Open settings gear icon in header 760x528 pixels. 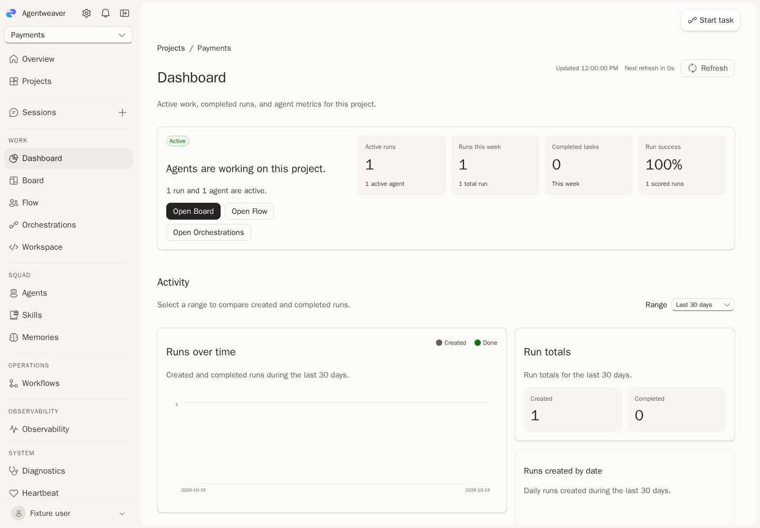[87, 13]
